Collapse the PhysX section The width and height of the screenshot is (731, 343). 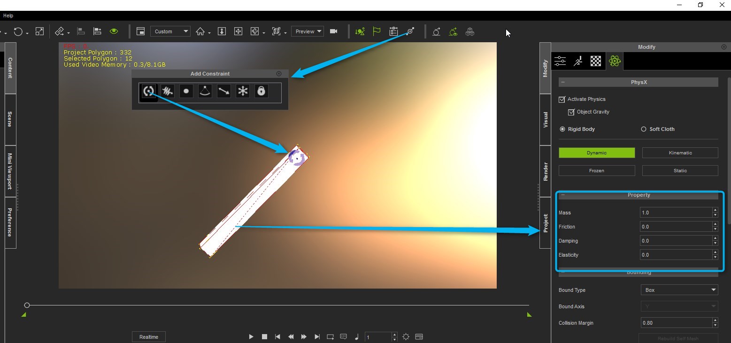[562, 82]
